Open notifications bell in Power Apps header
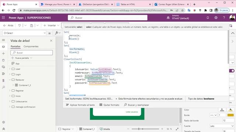The width and height of the screenshot is (236, 132). [x=208, y=18]
